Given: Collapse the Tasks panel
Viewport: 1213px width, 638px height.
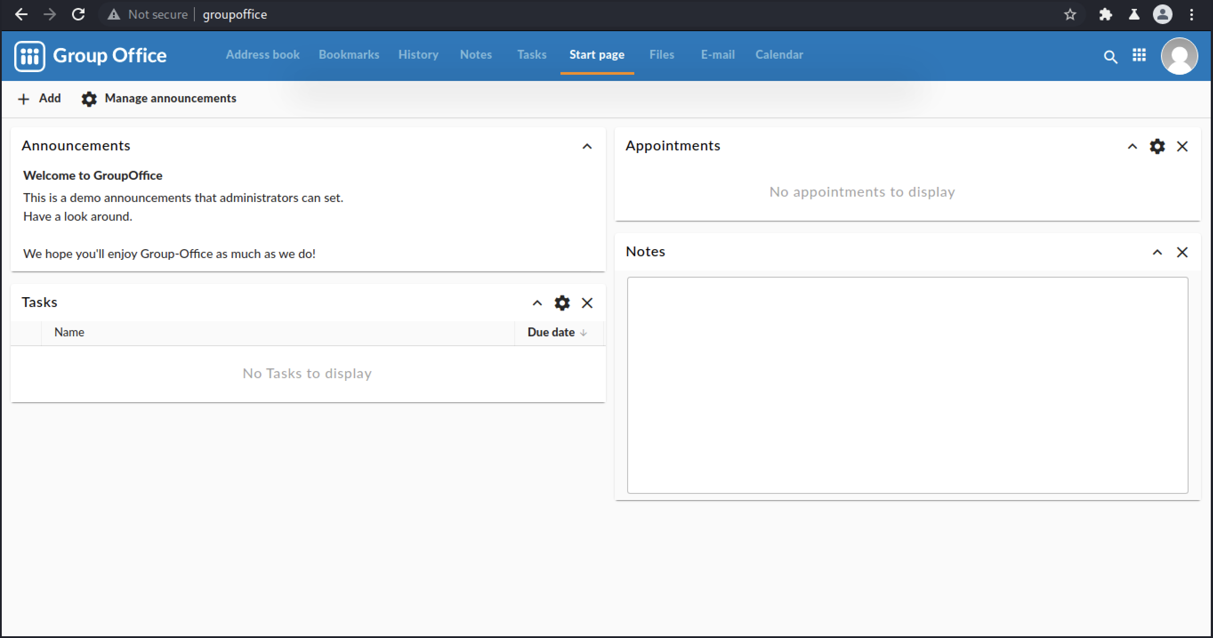Looking at the screenshot, I should (537, 303).
